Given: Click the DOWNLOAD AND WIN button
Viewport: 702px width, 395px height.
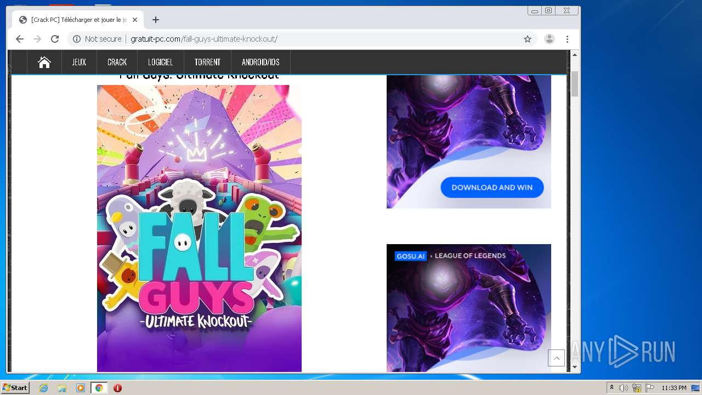Looking at the screenshot, I should pyautogui.click(x=492, y=187).
